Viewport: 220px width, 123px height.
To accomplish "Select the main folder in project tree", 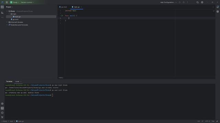I will click(x=14, y=14).
